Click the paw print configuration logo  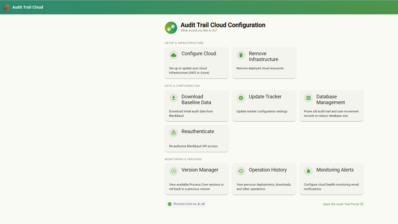pyautogui.click(x=171, y=28)
